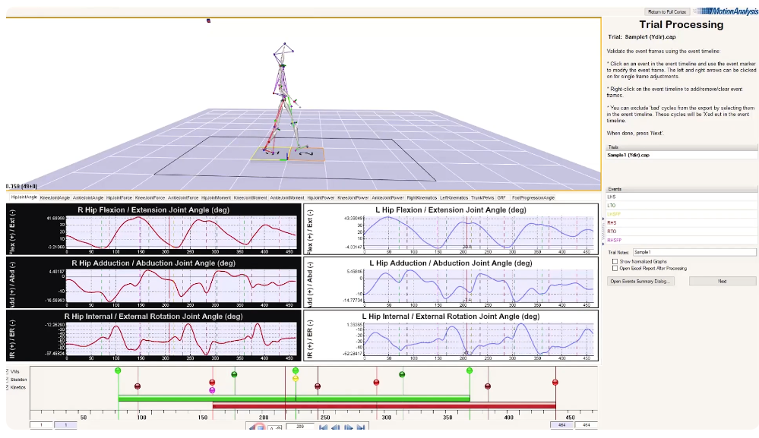Step back one frame
This screenshot has width=759, height=438.
tap(335, 427)
